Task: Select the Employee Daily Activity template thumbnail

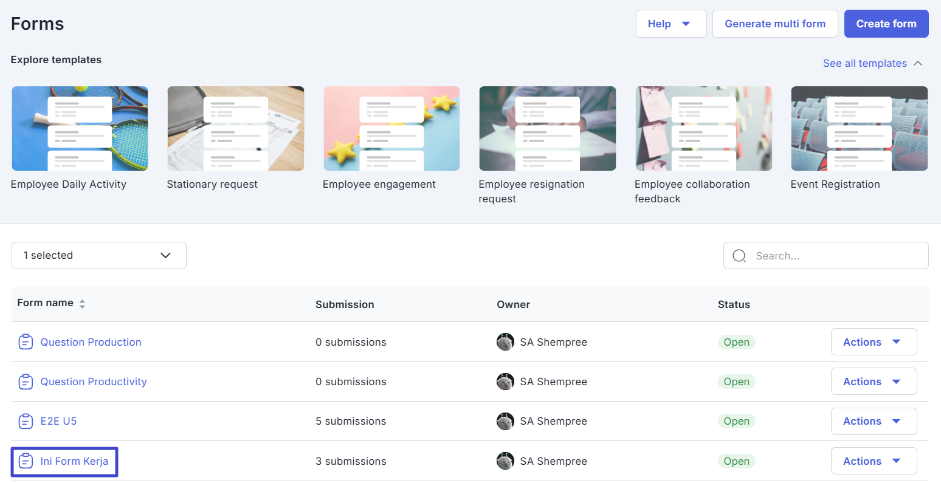Action: 80,128
